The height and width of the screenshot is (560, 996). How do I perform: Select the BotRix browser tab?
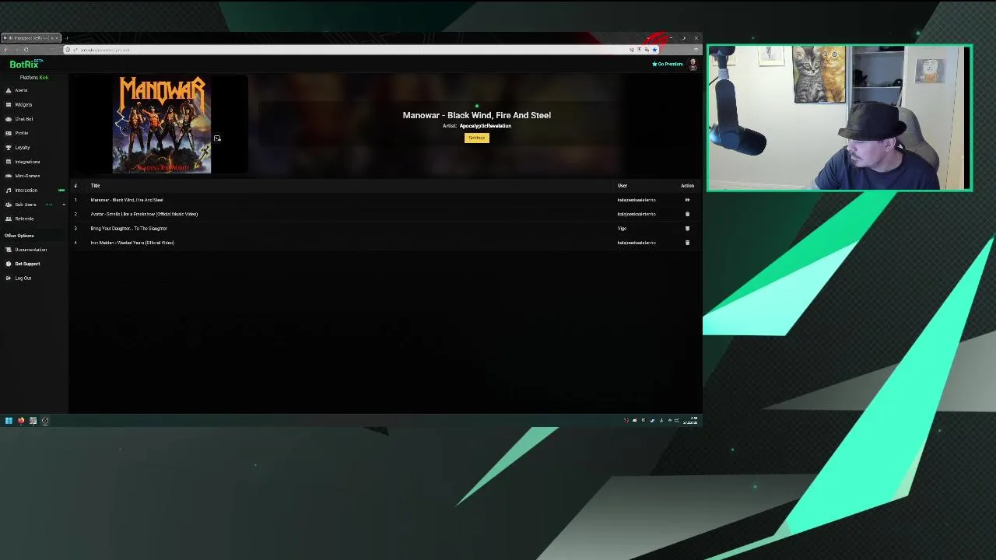(x=31, y=38)
